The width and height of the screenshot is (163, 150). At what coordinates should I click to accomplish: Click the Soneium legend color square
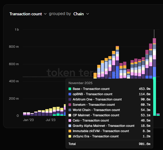pos(70,105)
